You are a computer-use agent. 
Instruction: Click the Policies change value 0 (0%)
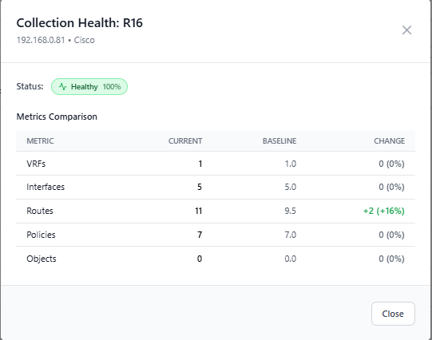(391, 235)
